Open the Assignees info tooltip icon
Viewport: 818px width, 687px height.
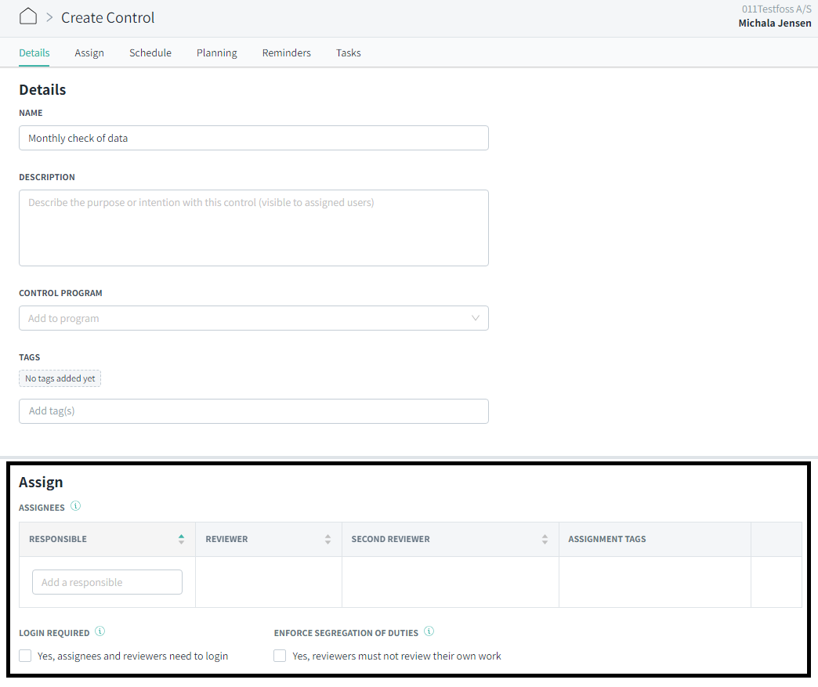click(x=76, y=505)
